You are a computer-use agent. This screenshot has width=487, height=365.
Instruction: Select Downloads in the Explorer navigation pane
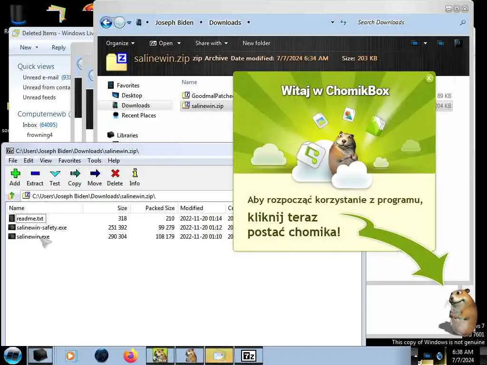(x=136, y=105)
